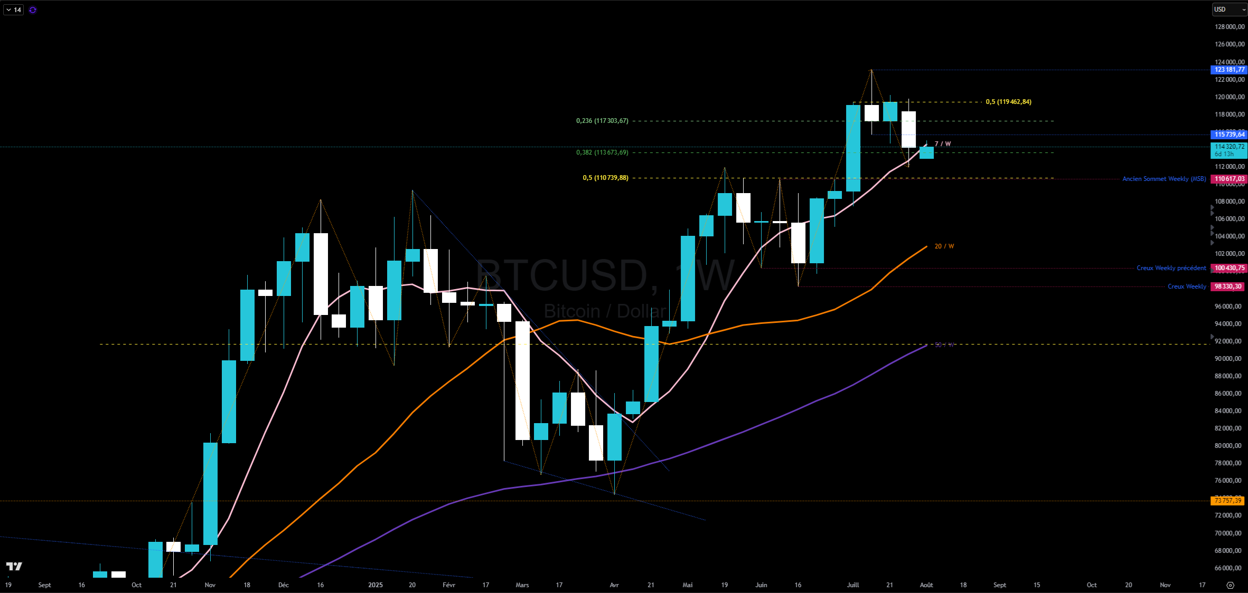Click the "0,5 (119 462,84)" Fibonacci label
1248x593 pixels.
tap(1009, 101)
